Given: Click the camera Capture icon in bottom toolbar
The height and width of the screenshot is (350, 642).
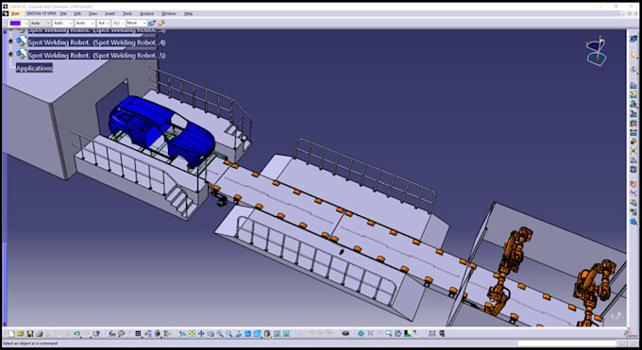Looking at the screenshot, I should [346, 334].
